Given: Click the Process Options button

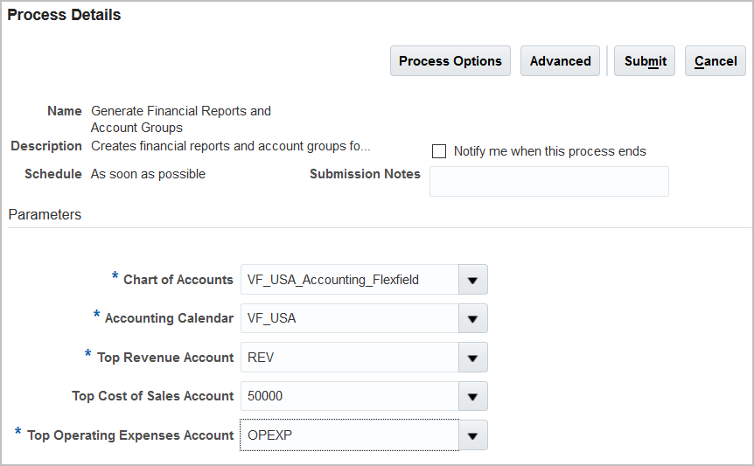Looking at the screenshot, I should pyautogui.click(x=450, y=61).
